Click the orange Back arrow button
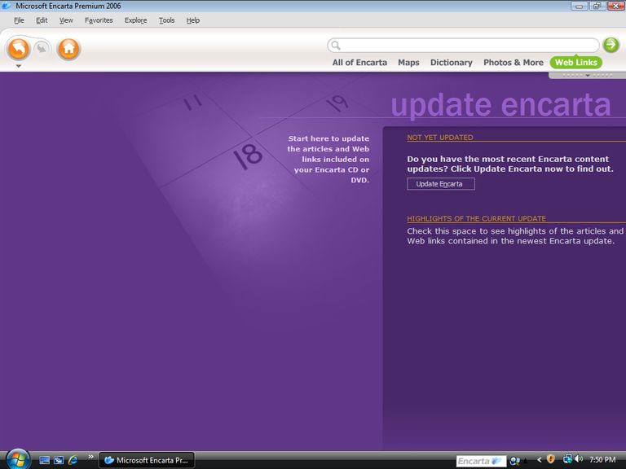Screen dimensions: 626x469 [x=19, y=49]
